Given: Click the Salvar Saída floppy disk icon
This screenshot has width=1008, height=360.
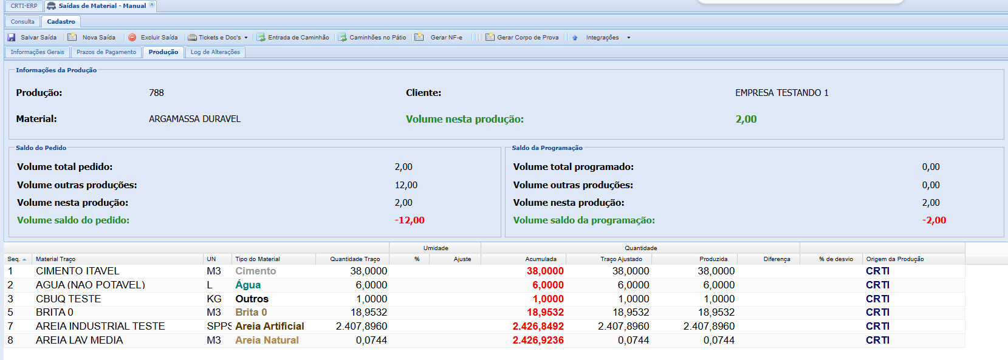Looking at the screenshot, I should coord(11,38).
